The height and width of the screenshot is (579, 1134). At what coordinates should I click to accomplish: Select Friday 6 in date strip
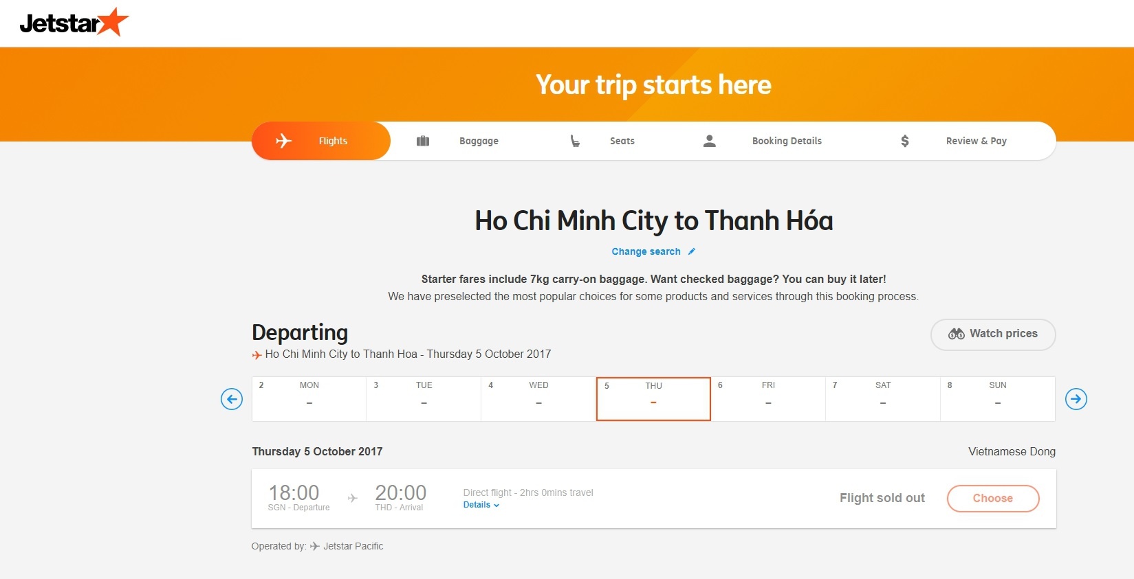pyautogui.click(x=767, y=398)
